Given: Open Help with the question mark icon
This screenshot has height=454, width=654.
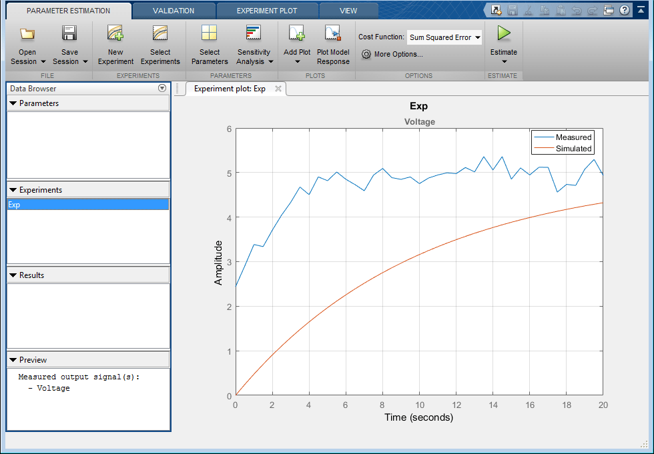Looking at the screenshot, I should coord(625,10).
